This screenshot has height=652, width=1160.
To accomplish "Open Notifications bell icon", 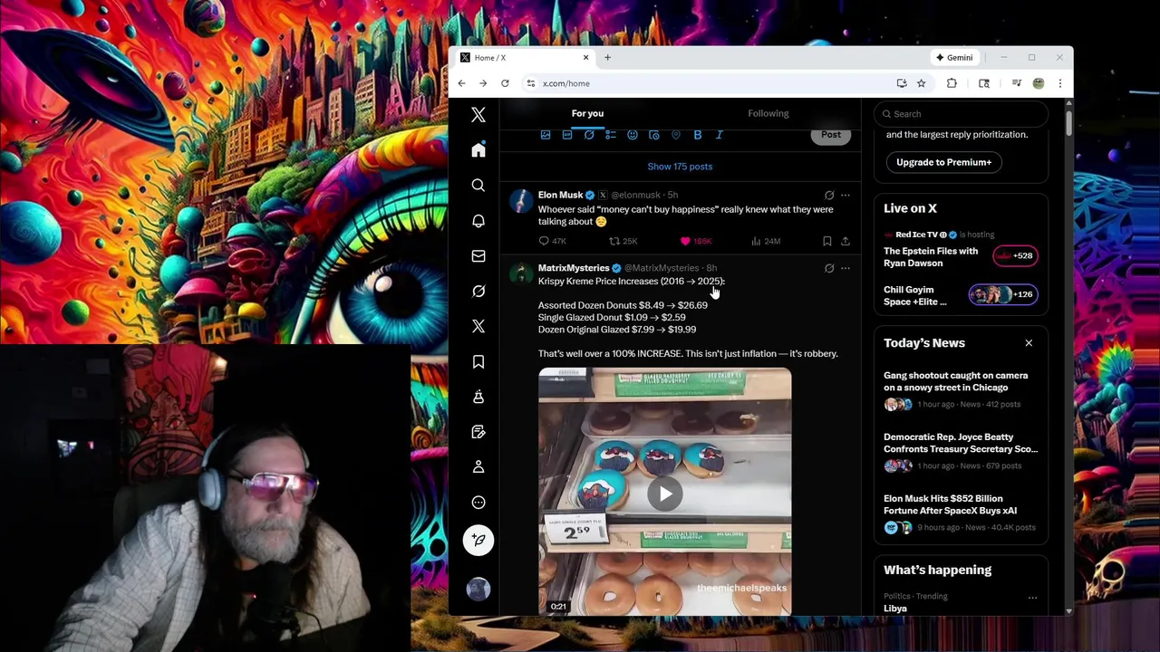I will 478,221.
